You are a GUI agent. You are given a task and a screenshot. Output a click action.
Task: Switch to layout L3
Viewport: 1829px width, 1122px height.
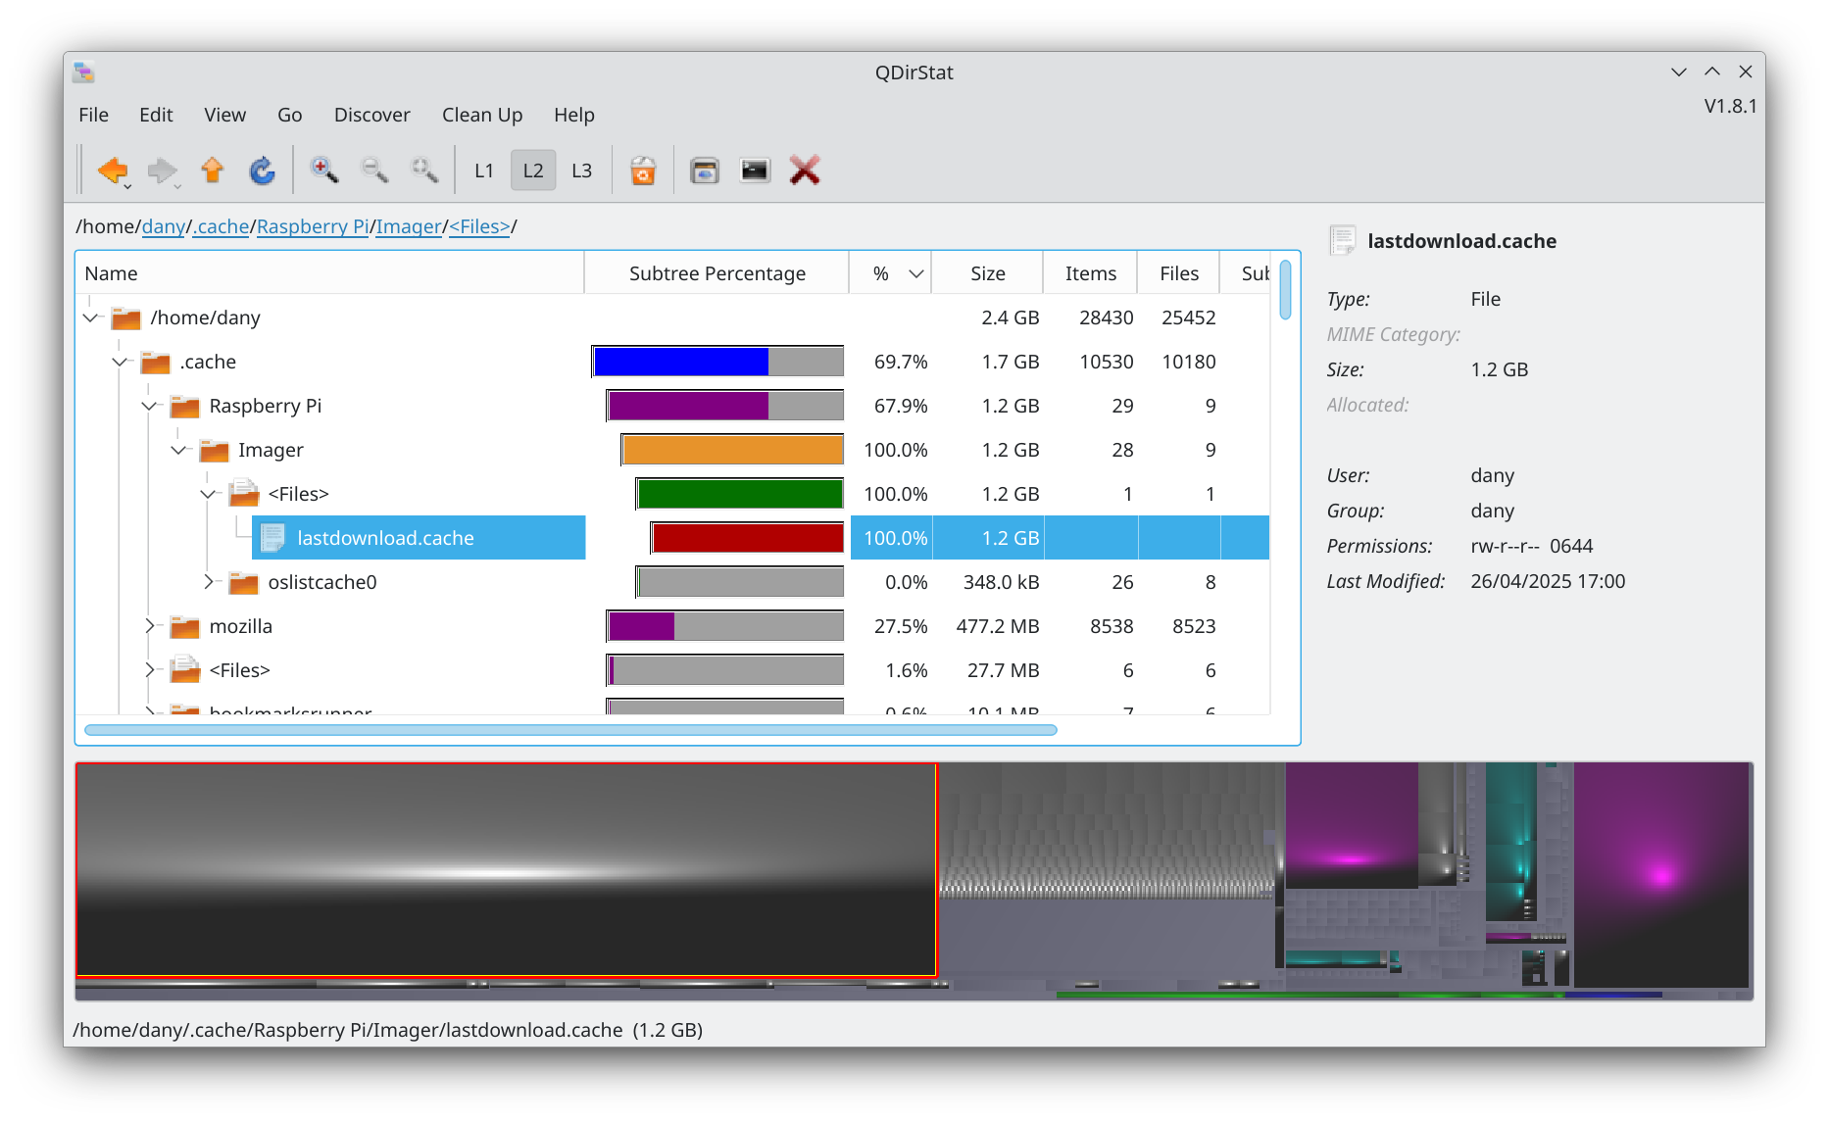point(582,171)
